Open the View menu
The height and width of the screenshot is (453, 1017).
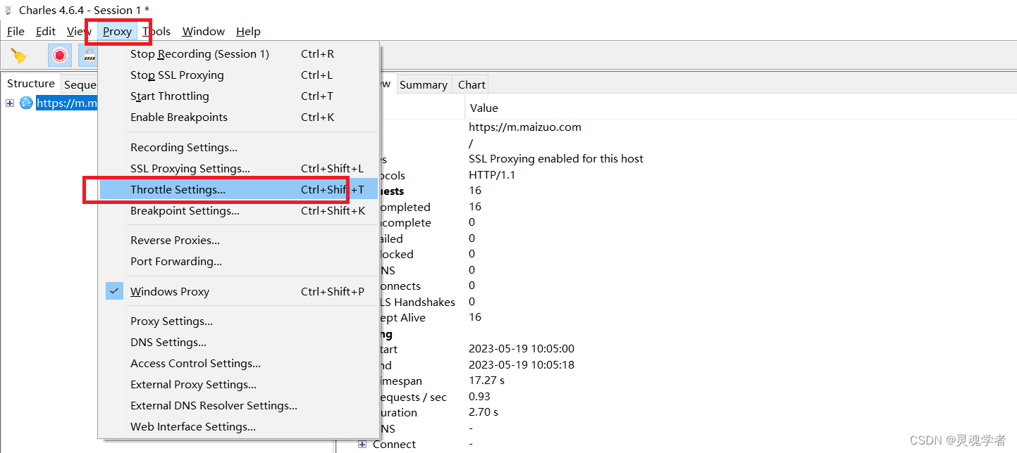point(79,31)
